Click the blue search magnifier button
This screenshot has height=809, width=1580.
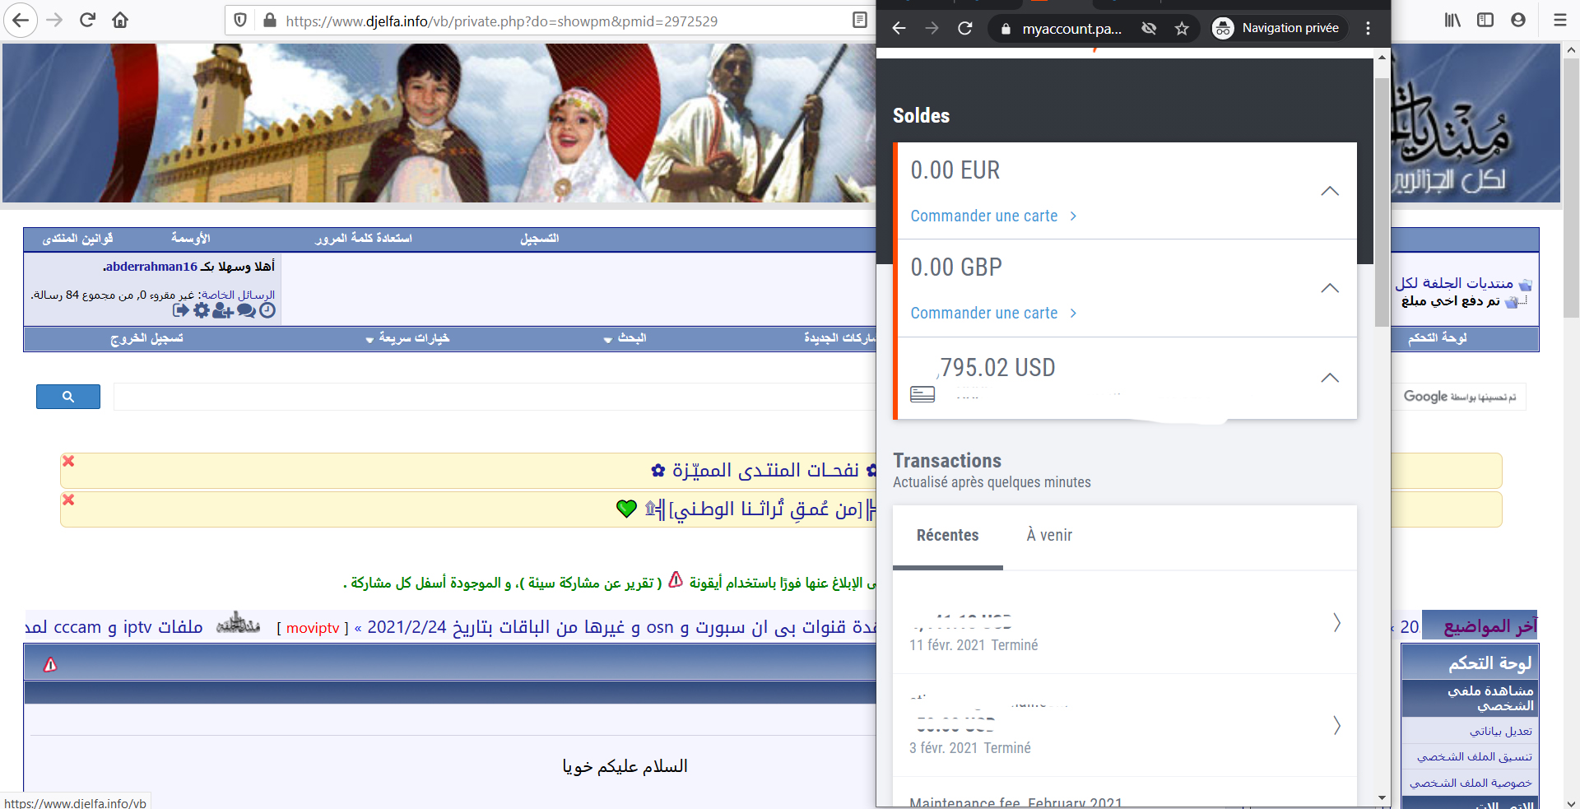(x=68, y=397)
